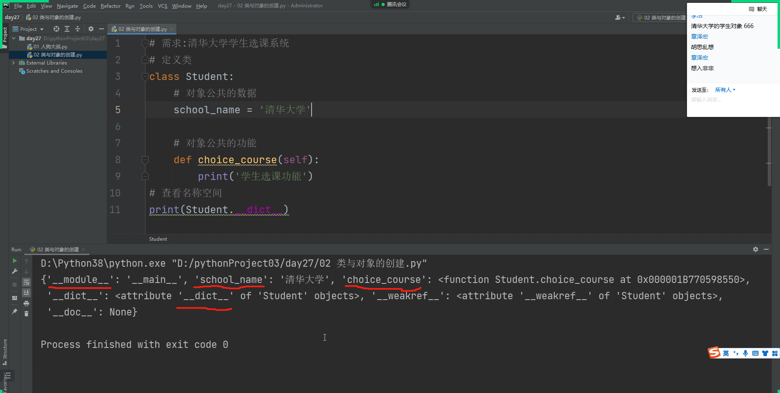Open 所有人 recipient dropdown in chat
Viewport: 780px width, 393px height.
pos(725,90)
